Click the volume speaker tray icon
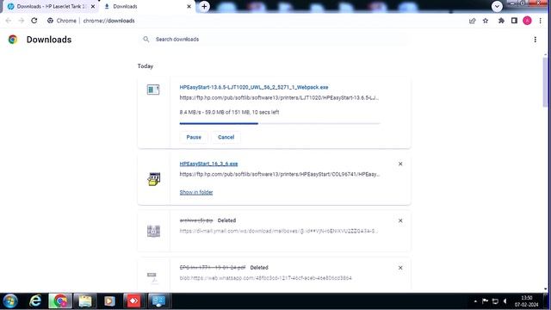This screenshot has width=551, height=310. [x=505, y=301]
